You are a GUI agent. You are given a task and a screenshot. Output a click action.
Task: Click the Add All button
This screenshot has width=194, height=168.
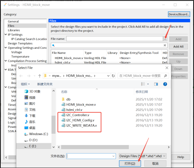pos(178,46)
